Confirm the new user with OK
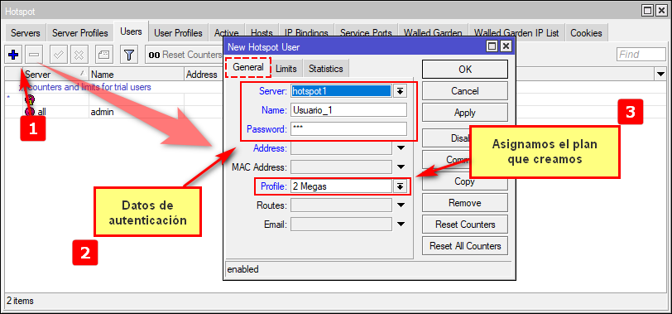672x314 pixels. coord(465,69)
